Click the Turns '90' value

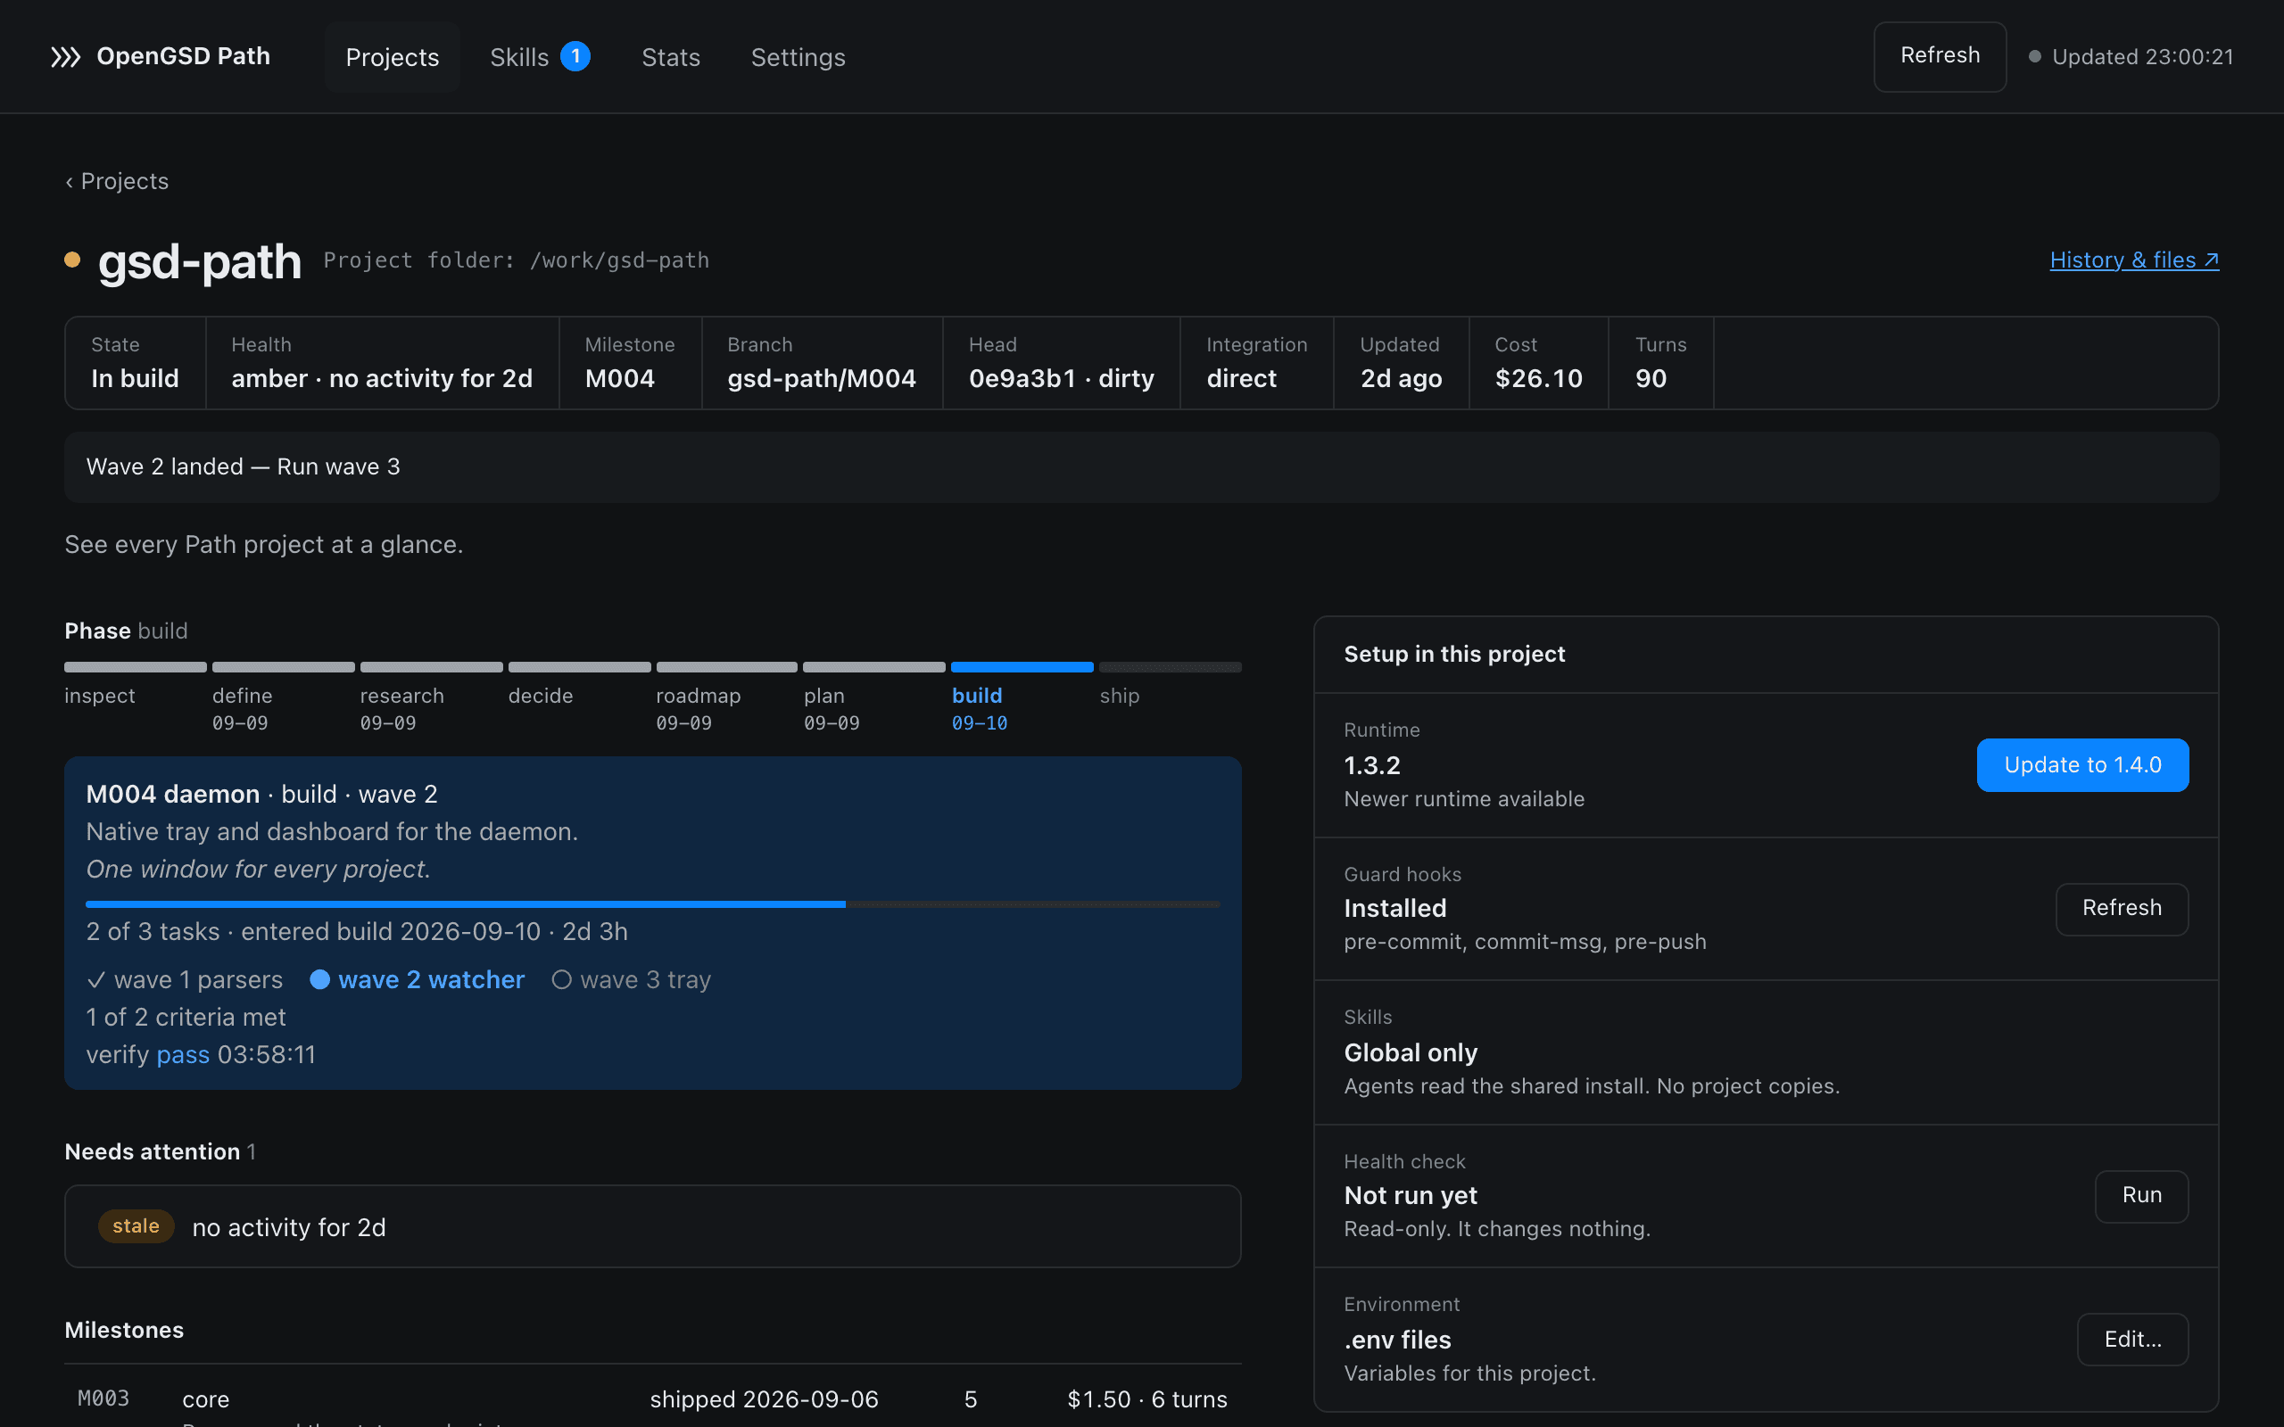coord(1651,378)
